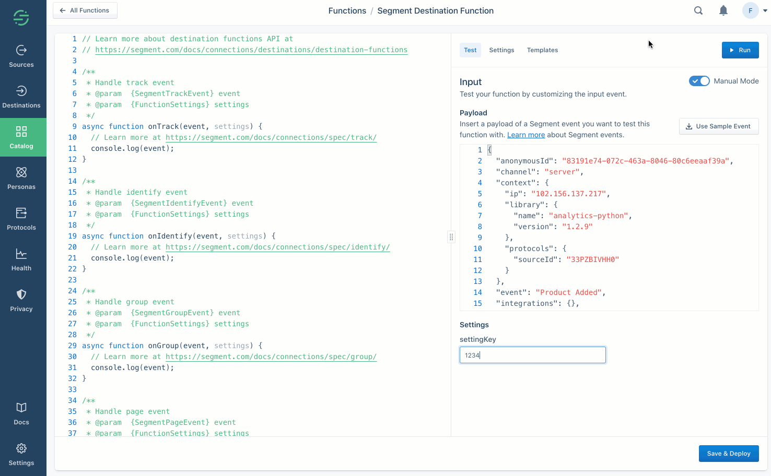Click Save & Deploy
This screenshot has width=771, height=476.
729,454
